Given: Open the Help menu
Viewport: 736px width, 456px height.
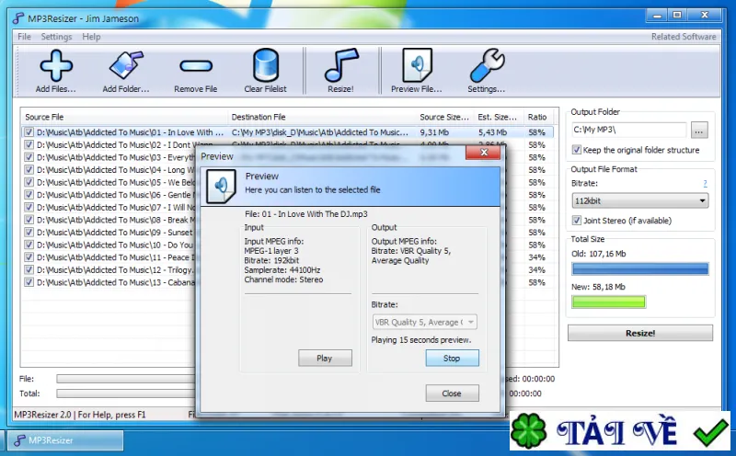Looking at the screenshot, I should (91, 37).
